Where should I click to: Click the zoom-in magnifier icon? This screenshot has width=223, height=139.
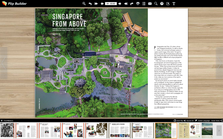[x=84, y=4]
